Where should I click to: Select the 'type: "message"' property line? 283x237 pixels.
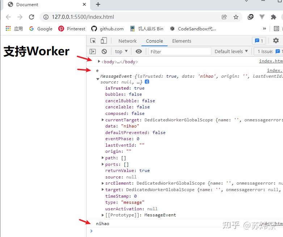125,202
